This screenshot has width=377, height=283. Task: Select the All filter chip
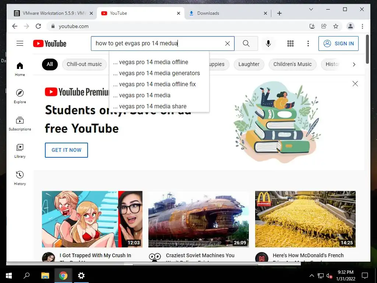[50, 64]
